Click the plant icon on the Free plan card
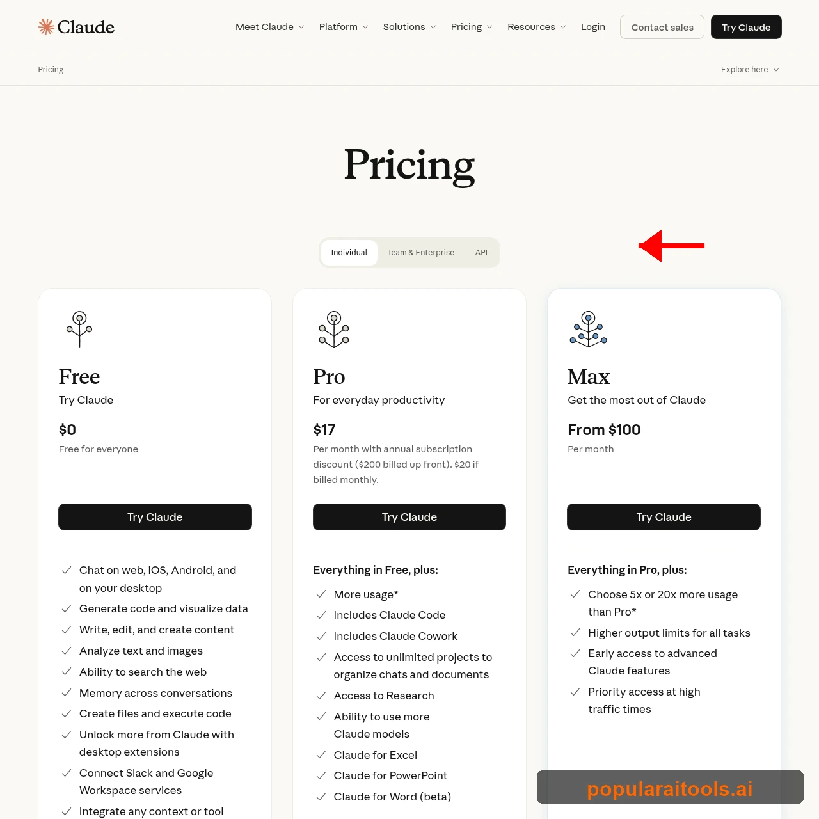819x819 pixels. pyautogui.click(x=79, y=329)
